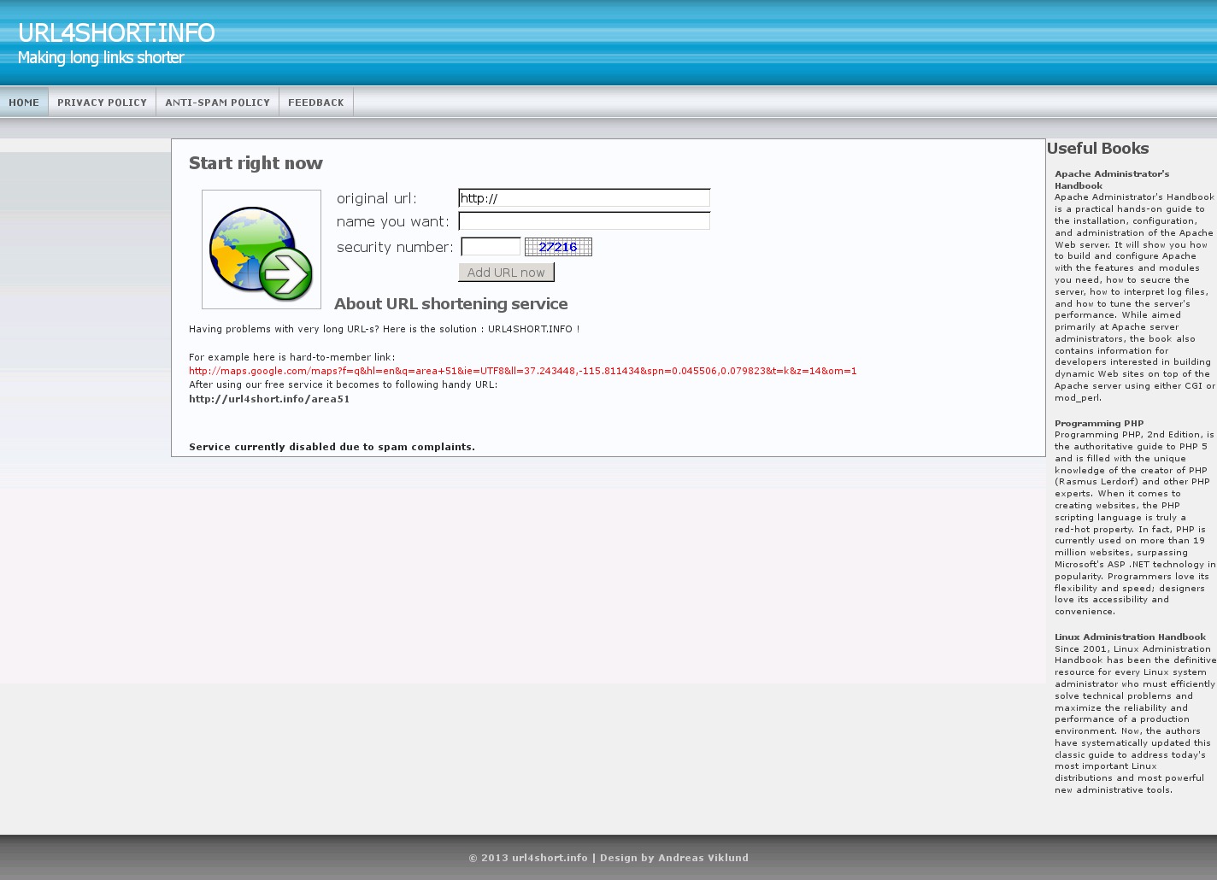
Task: Click the URL4SHORT.INFO site title
Action: pyautogui.click(x=116, y=32)
